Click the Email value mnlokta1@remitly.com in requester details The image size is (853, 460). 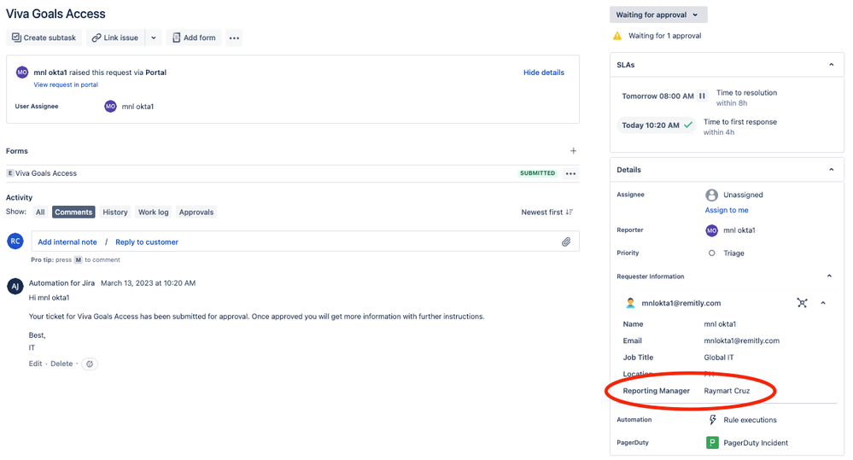(741, 341)
